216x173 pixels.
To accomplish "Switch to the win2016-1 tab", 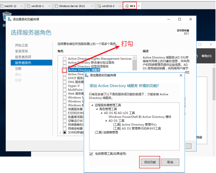I will click(38, 6).
